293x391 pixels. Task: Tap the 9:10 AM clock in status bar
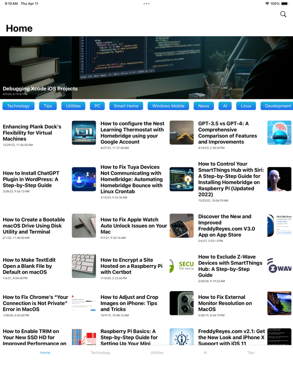coord(11,4)
